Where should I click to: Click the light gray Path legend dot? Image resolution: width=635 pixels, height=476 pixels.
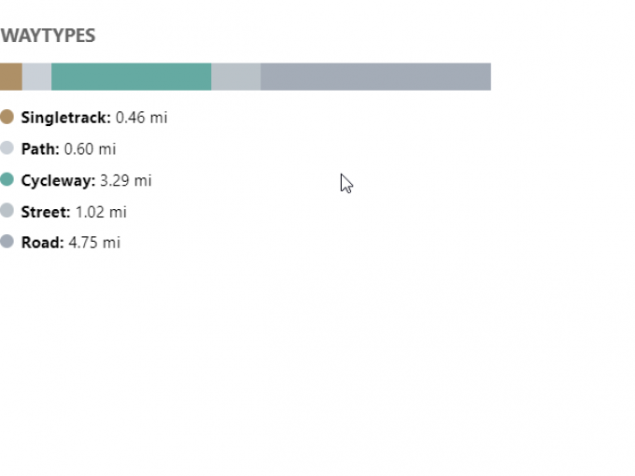pos(7,148)
